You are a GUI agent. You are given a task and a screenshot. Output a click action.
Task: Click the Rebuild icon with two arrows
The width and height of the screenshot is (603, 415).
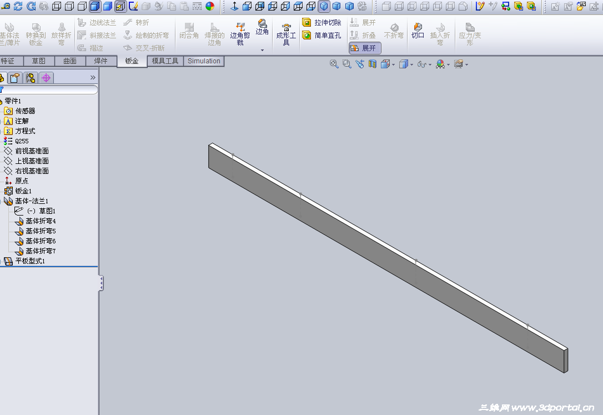click(x=18, y=6)
